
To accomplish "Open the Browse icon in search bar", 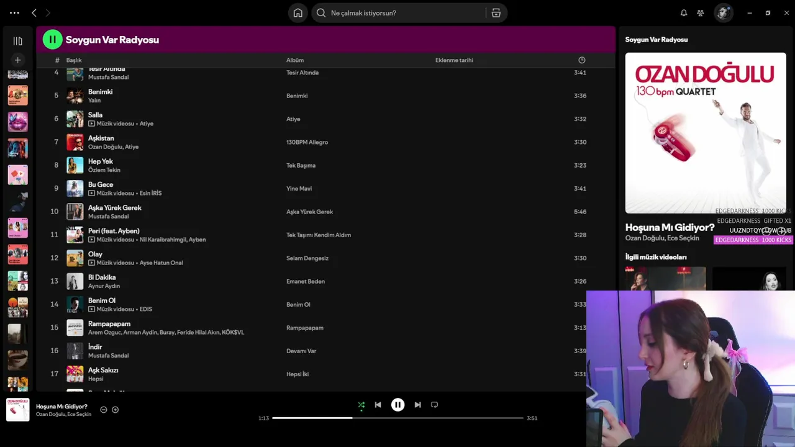I will pos(496,12).
